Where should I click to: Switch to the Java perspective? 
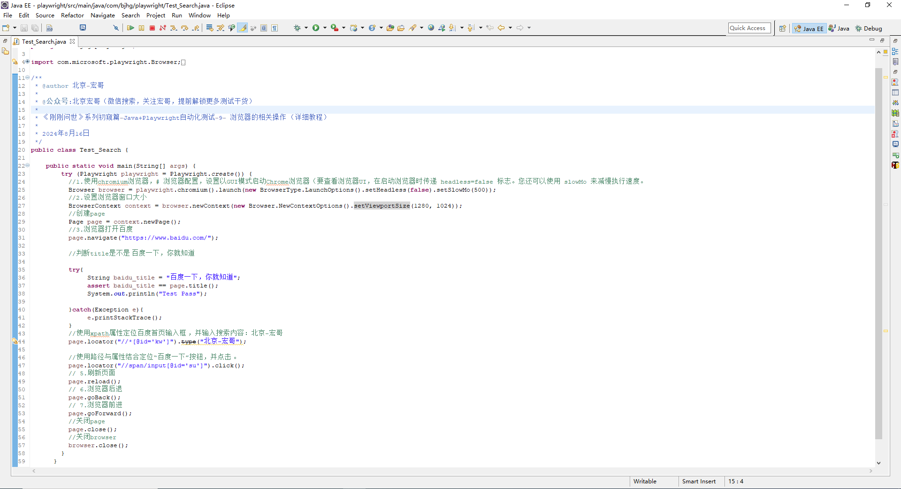point(839,29)
